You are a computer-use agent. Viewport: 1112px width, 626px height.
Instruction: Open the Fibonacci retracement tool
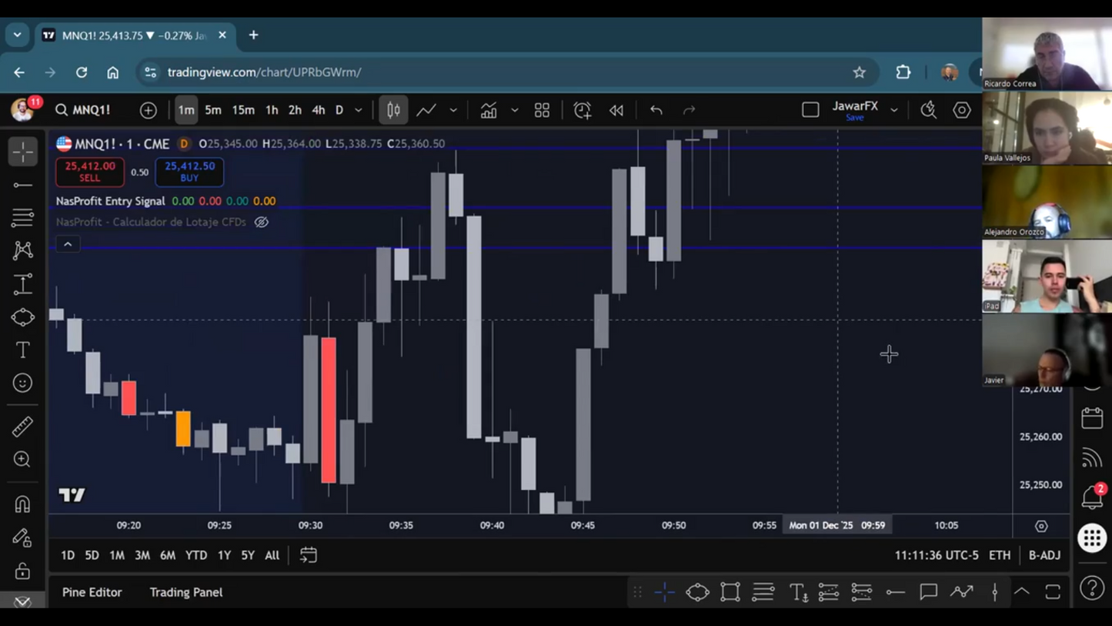click(x=22, y=218)
